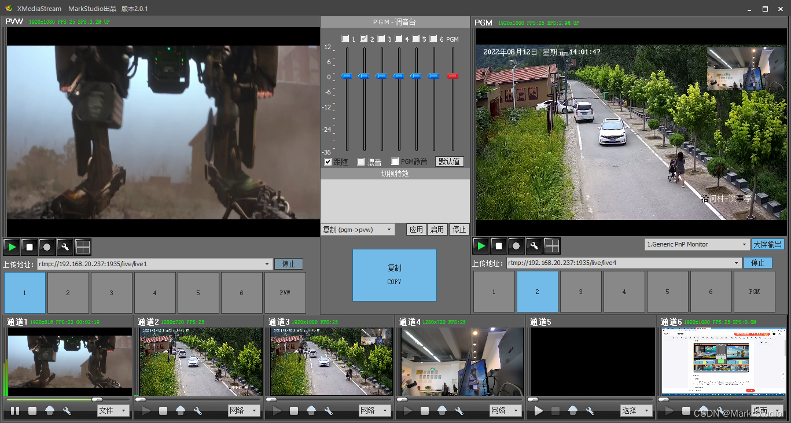
Task: Enable mixer checkbox for channel 4
Action: tap(399, 39)
